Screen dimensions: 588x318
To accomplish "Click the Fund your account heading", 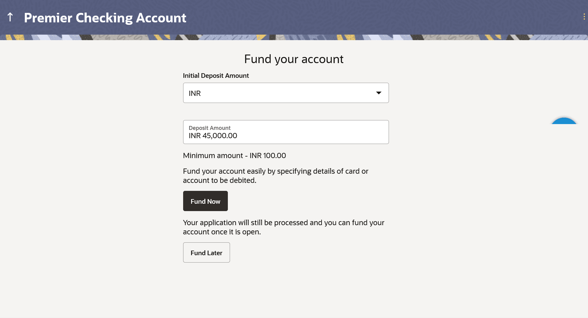I will [294, 59].
